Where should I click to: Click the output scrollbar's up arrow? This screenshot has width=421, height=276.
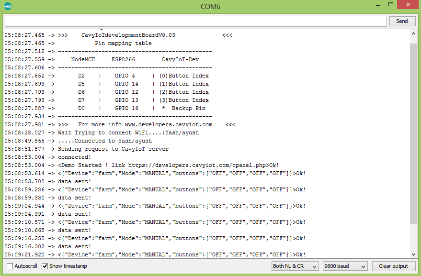[413, 35]
